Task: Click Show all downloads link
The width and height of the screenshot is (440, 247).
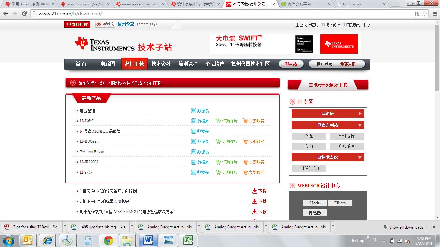Action: click(407, 227)
